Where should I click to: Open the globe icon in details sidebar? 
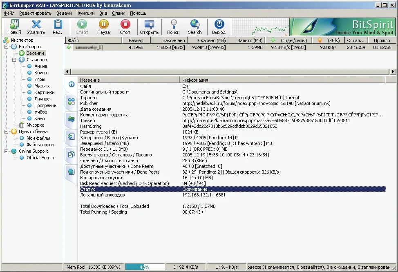tap(72, 172)
